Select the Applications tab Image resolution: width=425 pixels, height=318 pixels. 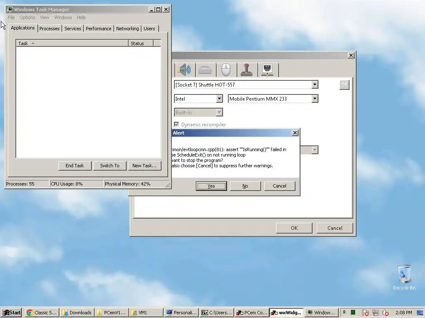click(23, 28)
